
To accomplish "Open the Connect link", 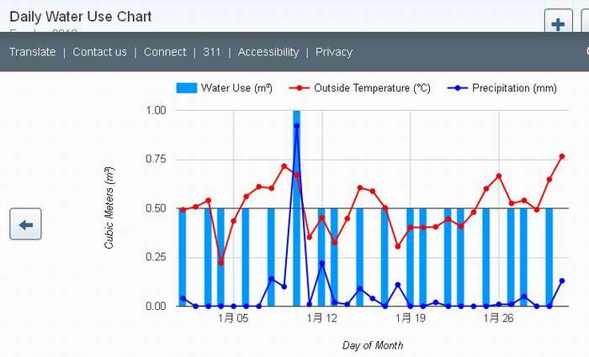I will click(165, 52).
